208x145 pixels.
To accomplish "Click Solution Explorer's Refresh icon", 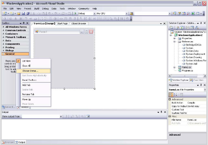I will [182, 28].
